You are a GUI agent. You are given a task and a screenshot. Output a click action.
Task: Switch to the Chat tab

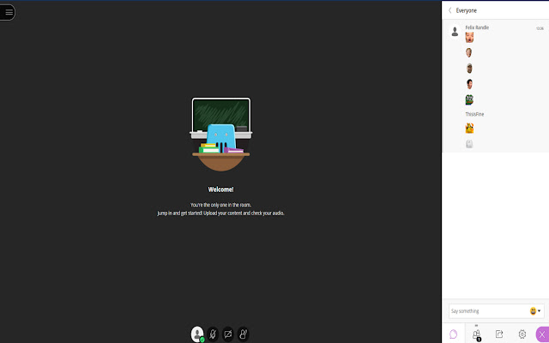point(454,334)
